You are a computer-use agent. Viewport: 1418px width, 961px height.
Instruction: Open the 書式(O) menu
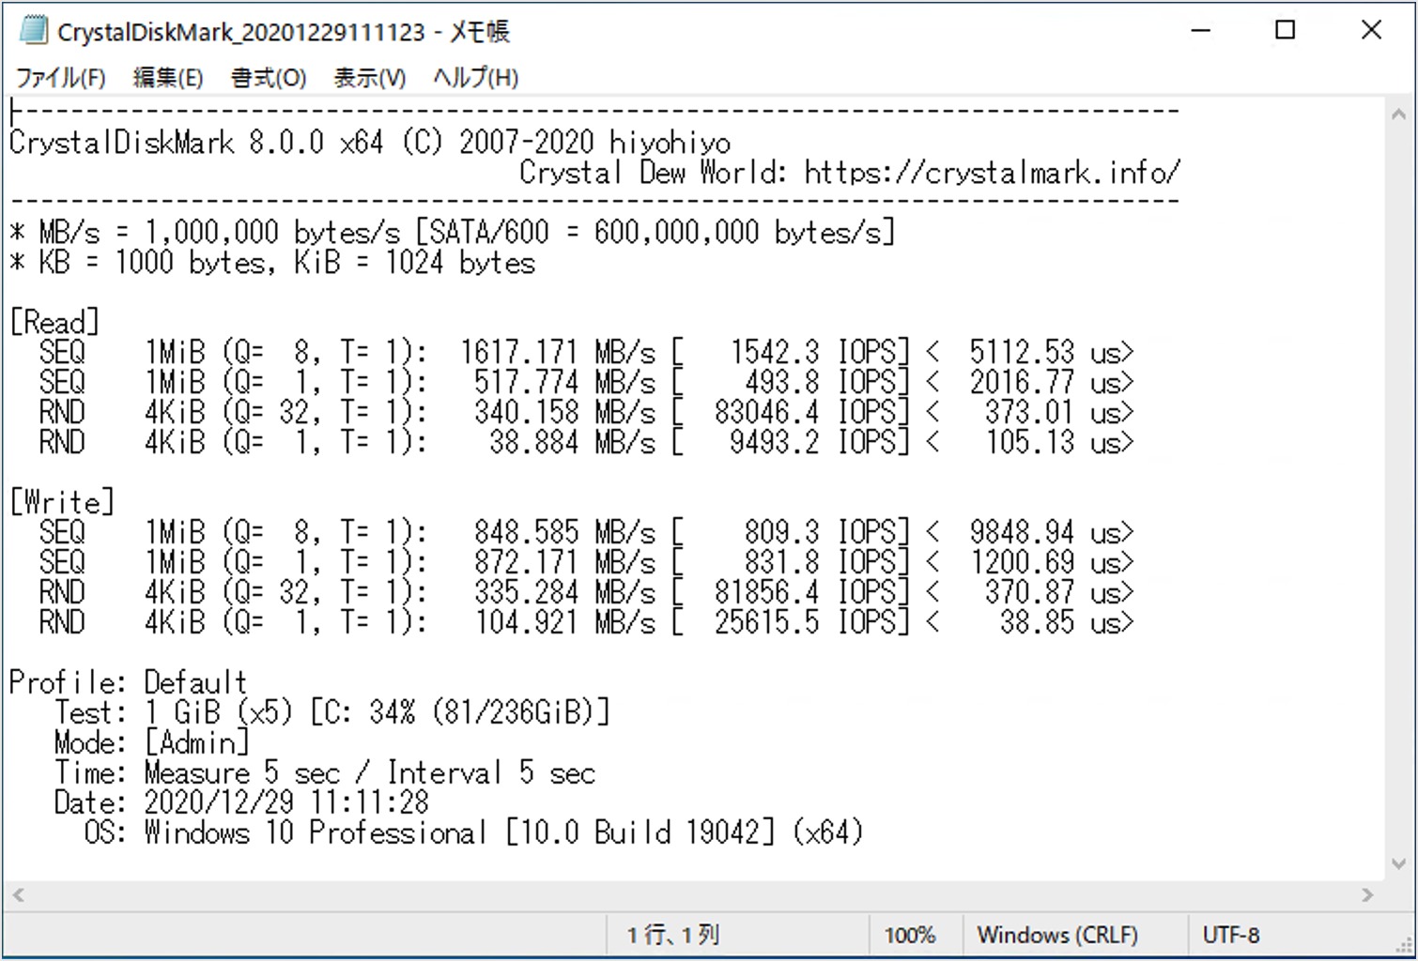click(x=269, y=78)
